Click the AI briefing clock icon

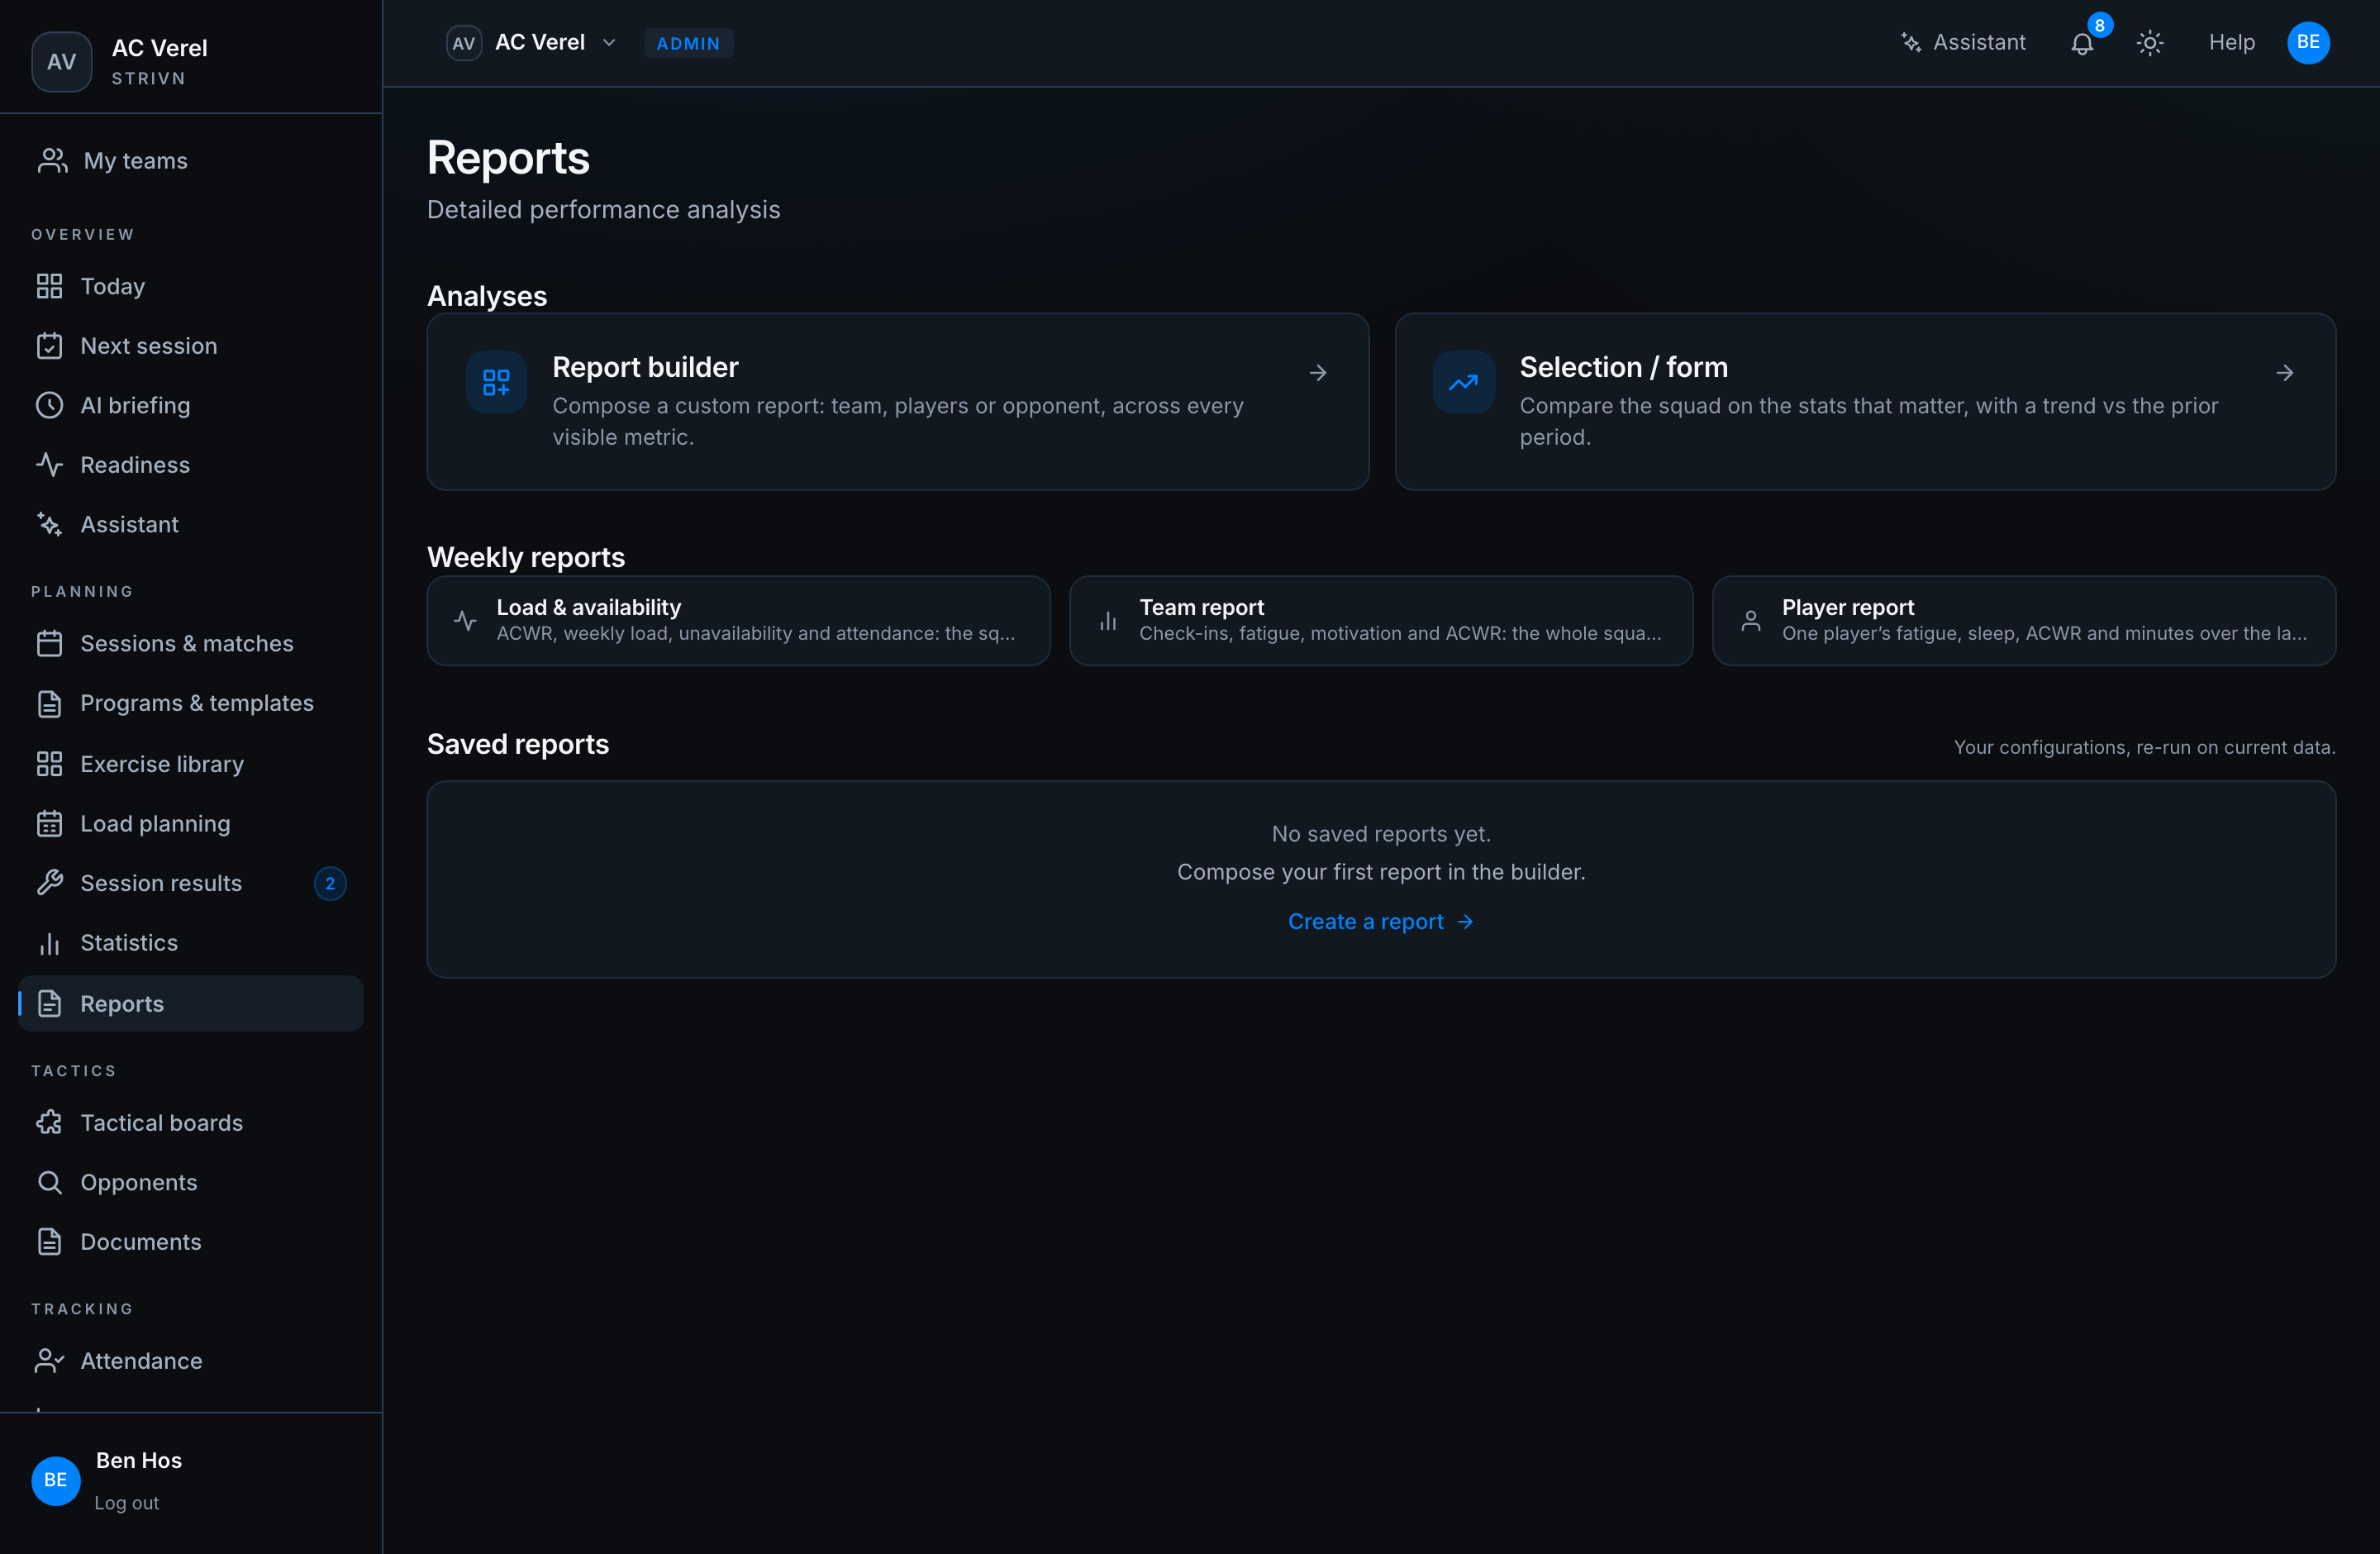49,405
